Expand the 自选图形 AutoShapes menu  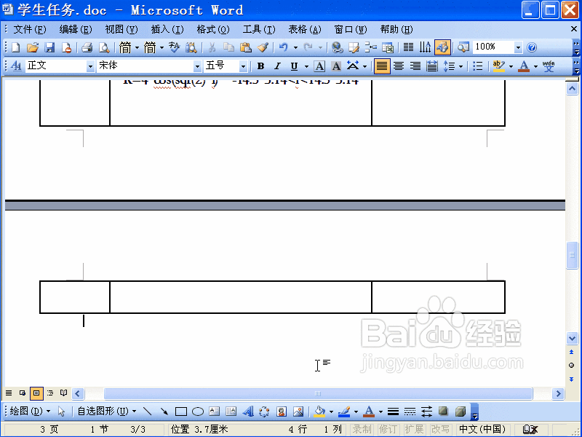[x=105, y=410]
